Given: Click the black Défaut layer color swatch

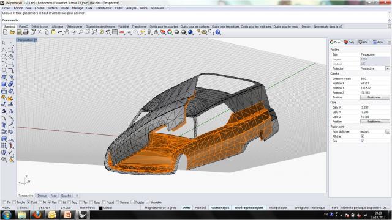Looking at the screenshot, I should pos(100,208).
